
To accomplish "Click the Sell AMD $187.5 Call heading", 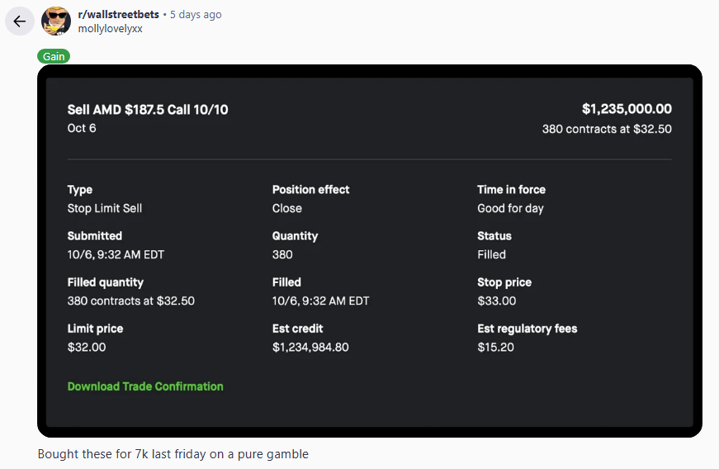I will coord(148,110).
